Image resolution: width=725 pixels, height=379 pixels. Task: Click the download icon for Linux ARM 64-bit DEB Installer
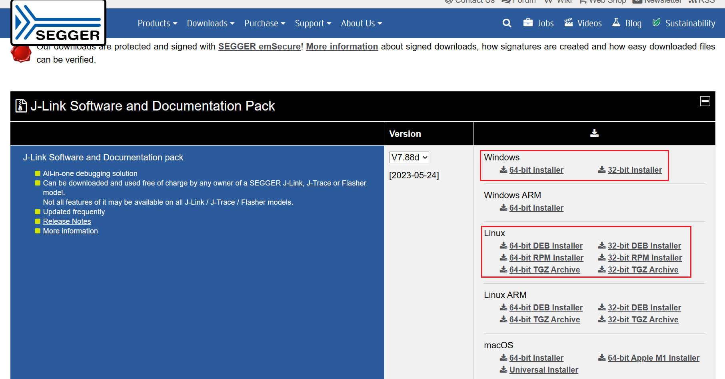(503, 307)
